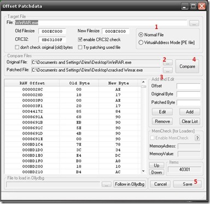Image resolution: width=210 pixels, height=204 pixels.
Task: Tick the Try patching used file checkbox
Action: (x=80, y=47)
